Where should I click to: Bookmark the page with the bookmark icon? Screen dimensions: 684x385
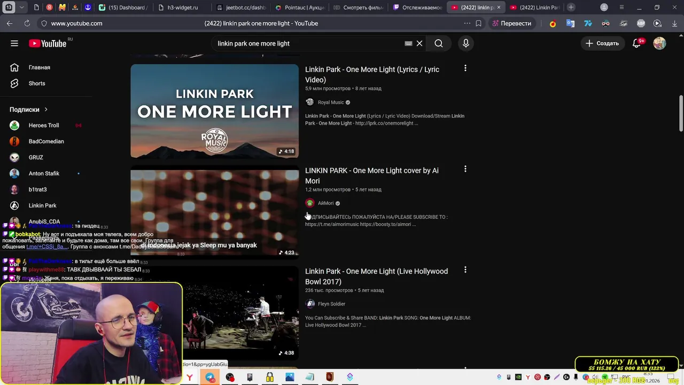(x=478, y=24)
